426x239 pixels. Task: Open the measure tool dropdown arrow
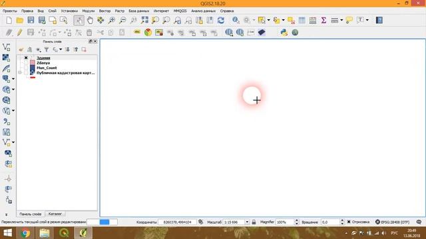(341, 21)
